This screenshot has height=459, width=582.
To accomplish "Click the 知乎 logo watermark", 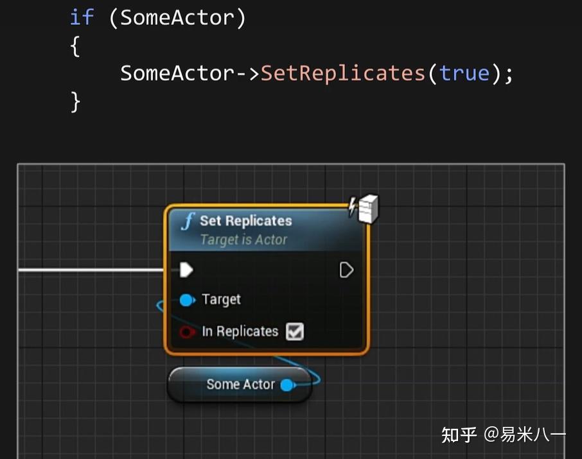I will [459, 435].
